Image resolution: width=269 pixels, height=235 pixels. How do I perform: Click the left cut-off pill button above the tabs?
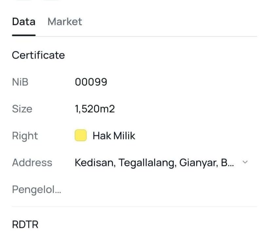(24, 0)
